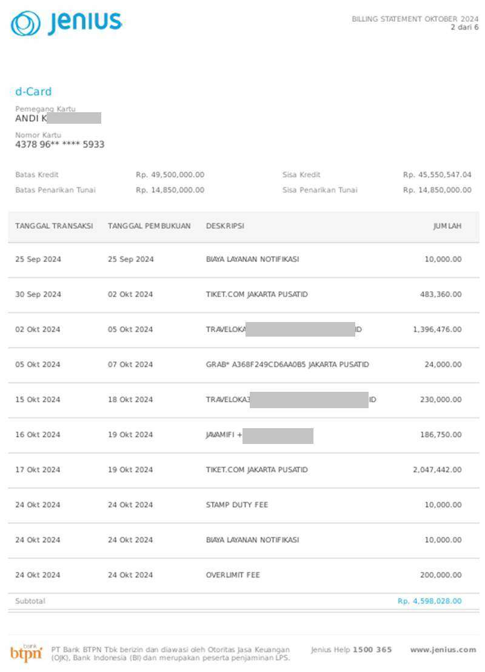Select the amount 2,047,442.00
The height and width of the screenshot is (672, 485).
[x=438, y=470]
